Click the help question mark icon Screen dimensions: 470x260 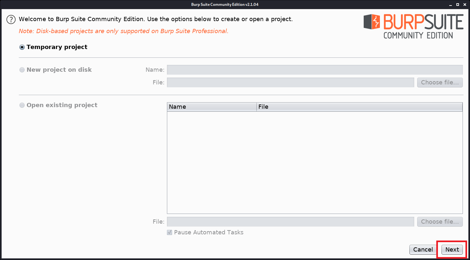(11, 19)
